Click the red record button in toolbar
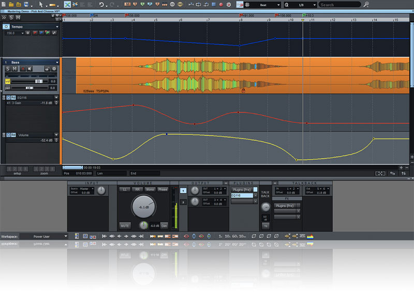Viewport: 414px width, 292px height. pyautogui.click(x=221, y=5)
